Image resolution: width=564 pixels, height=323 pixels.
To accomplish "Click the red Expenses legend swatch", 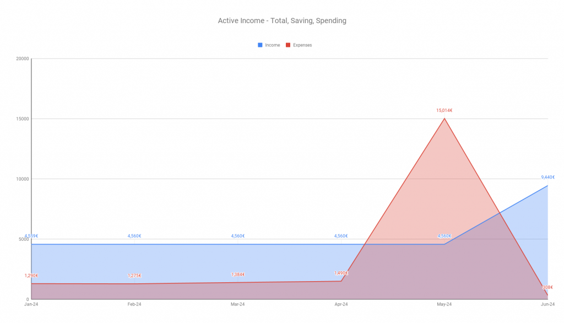I will (x=288, y=45).
